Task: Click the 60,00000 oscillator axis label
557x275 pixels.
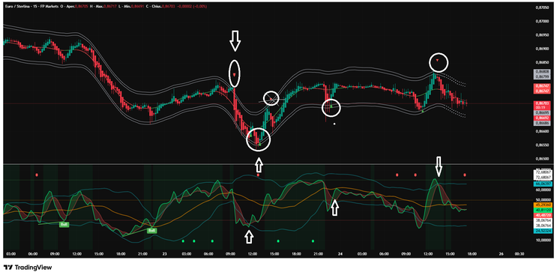Action: (x=544, y=190)
